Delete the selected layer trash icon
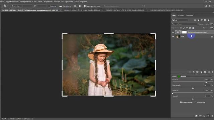Screen dimensions: 214x120 [x=213, y=72]
